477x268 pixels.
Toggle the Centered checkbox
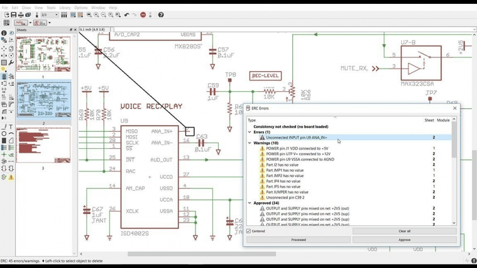[248, 231]
